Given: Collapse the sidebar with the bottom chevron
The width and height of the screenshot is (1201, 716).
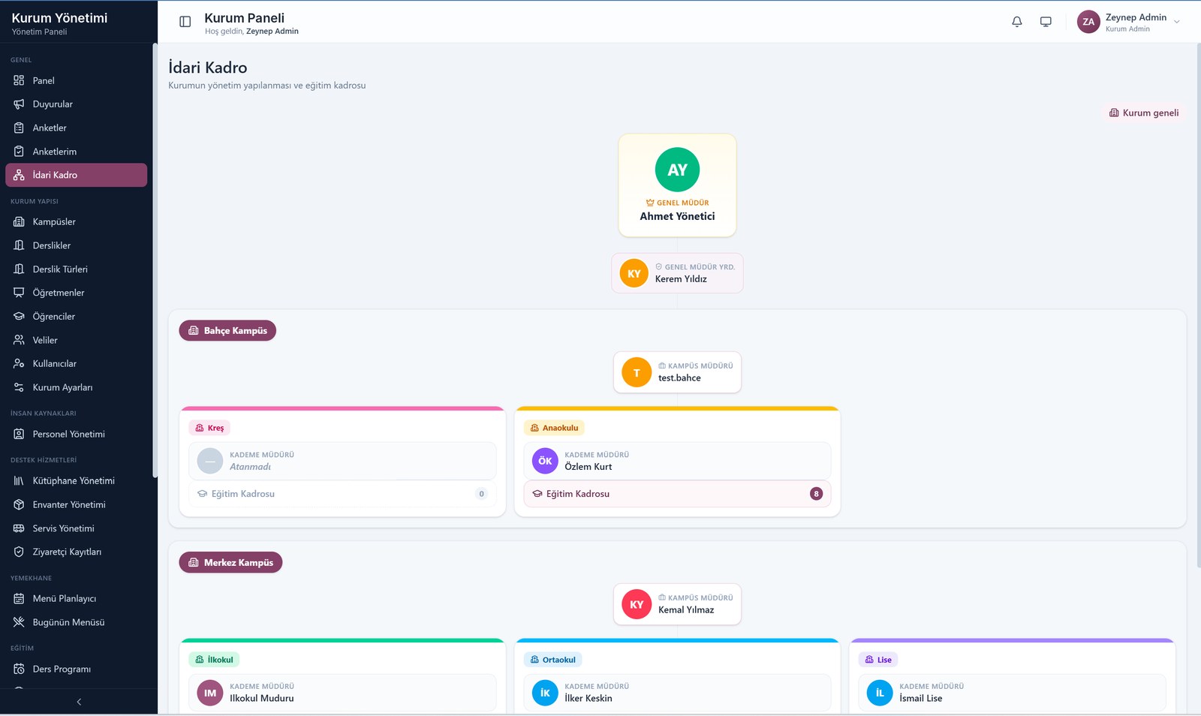Looking at the screenshot, I should coord(79,702).
